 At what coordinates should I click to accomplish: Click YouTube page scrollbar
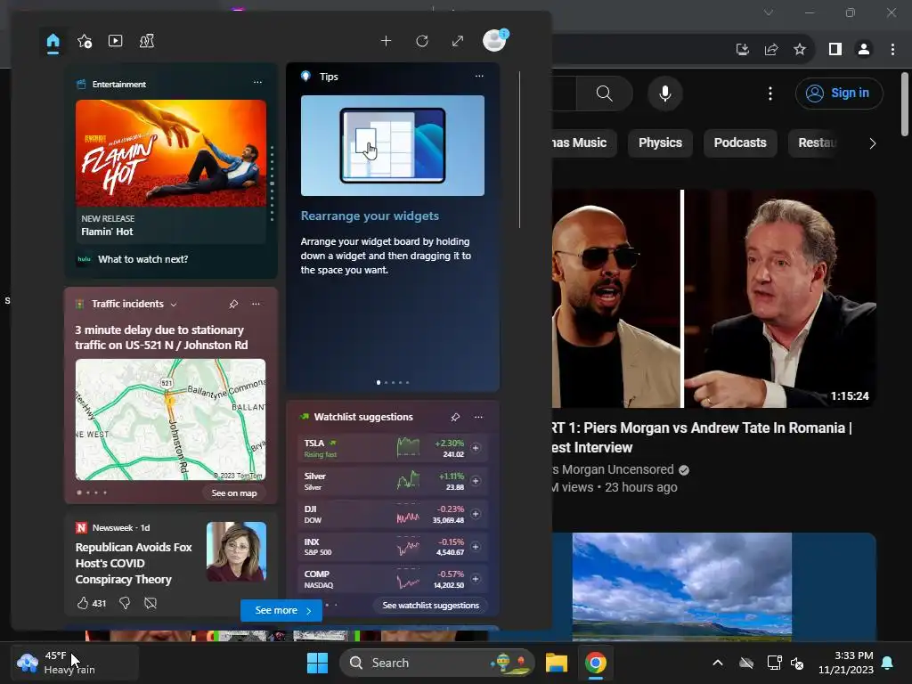(x=905, y=105)
